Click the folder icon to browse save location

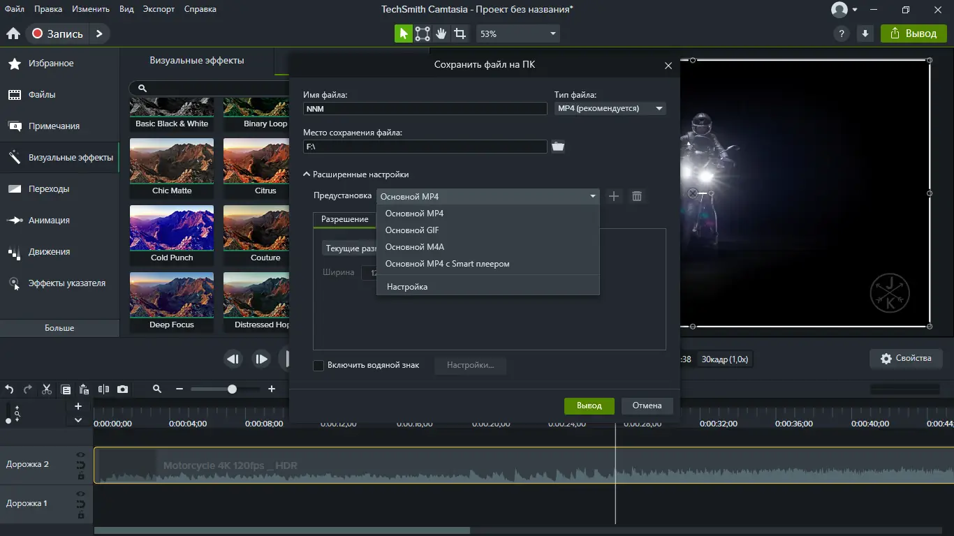pyautogui.click(x=557, y=147)
